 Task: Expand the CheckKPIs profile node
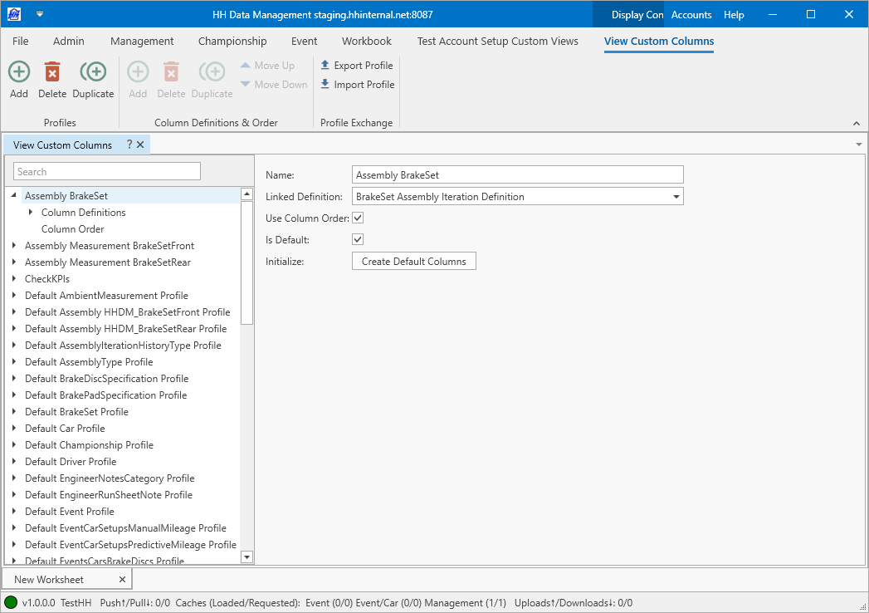pos(14,279)
